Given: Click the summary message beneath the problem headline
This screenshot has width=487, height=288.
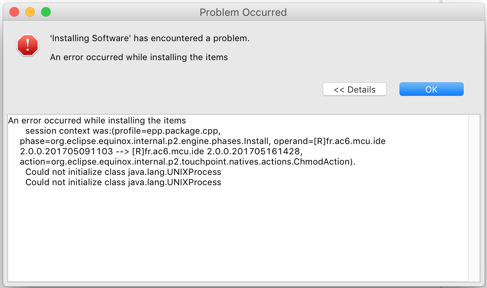Looking at the screenshot, I should [x=139, y=57].
